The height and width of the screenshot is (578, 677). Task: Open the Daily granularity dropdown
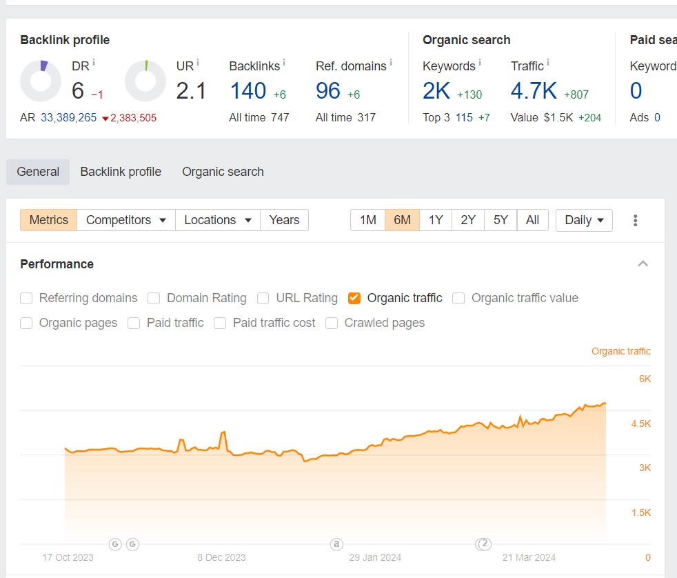[584, 220]
